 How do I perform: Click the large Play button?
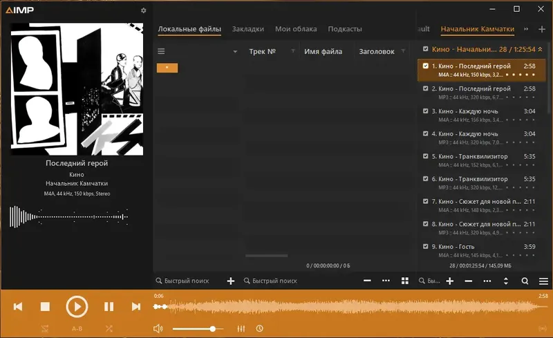[x=77, y=307]
